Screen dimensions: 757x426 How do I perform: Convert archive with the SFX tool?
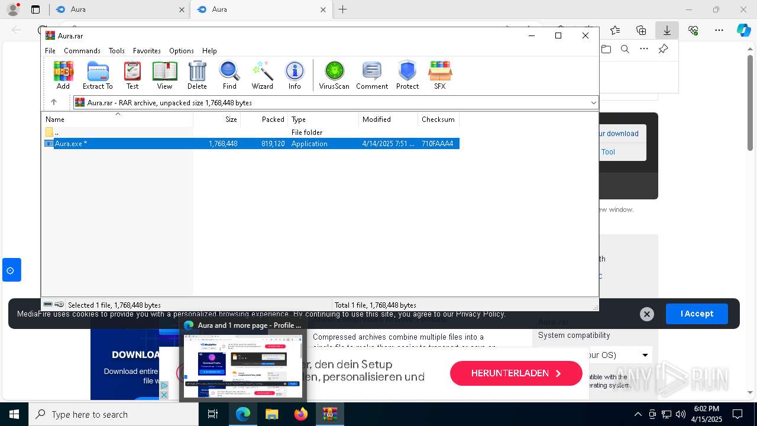[440, 75]
